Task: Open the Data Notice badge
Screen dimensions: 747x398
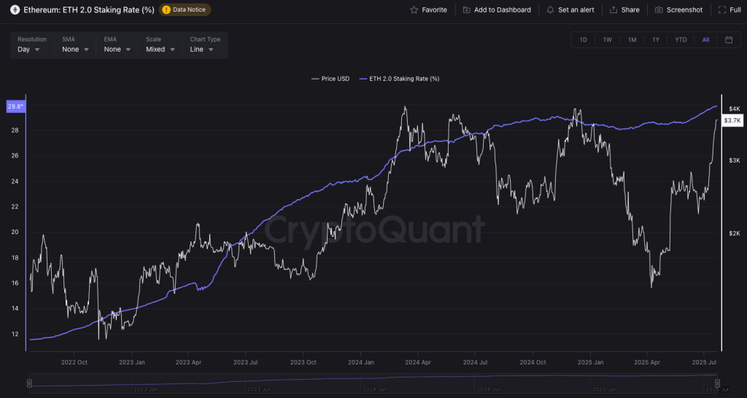Action: click(185, 10)
